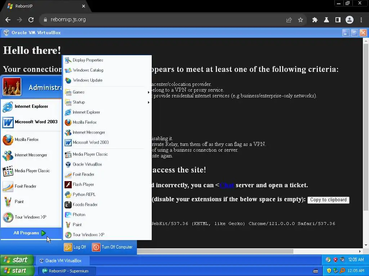Viewport: 369px width, 276px height.
Task: Click the outer taskbar 12:05 AM clock
Action: tap(356, 271)
